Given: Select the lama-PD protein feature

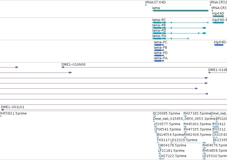Looking at the screenshot, I should [x=159, y=56].
